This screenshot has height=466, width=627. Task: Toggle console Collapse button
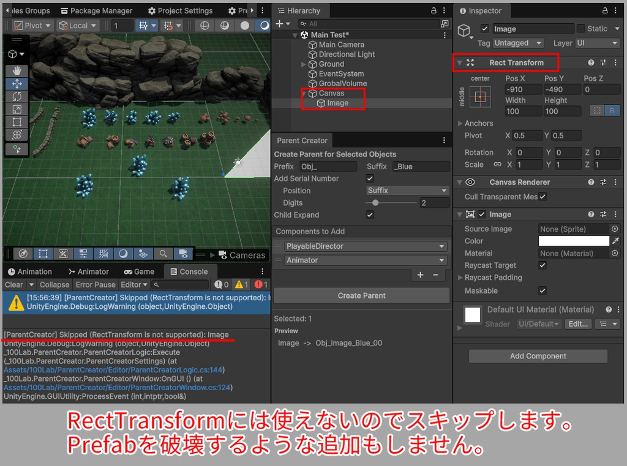click(x=54, y=285)
